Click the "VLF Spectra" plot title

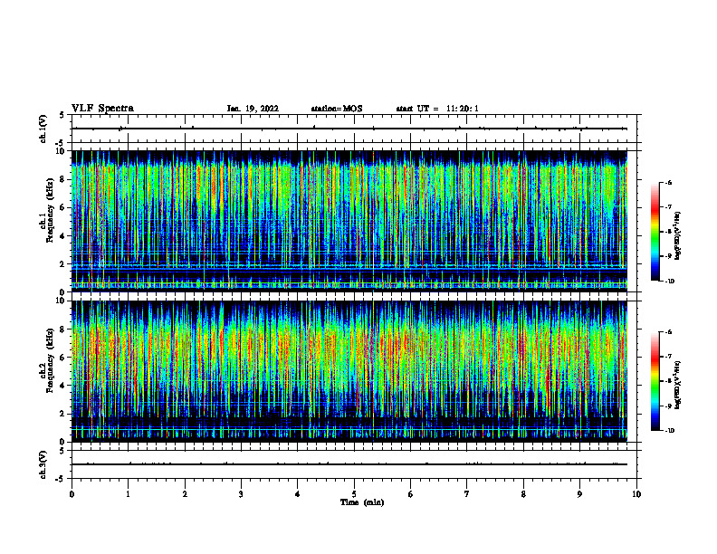point(102,109)
